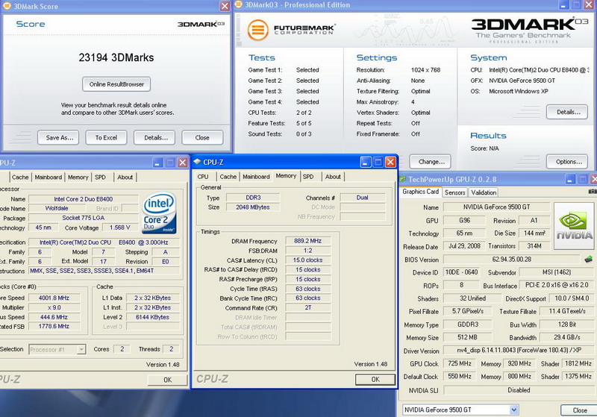Screen dimensions: 597x417
Task: Click FSB:DRAM ratio value 1:2
Action: [x=307, y=251]
